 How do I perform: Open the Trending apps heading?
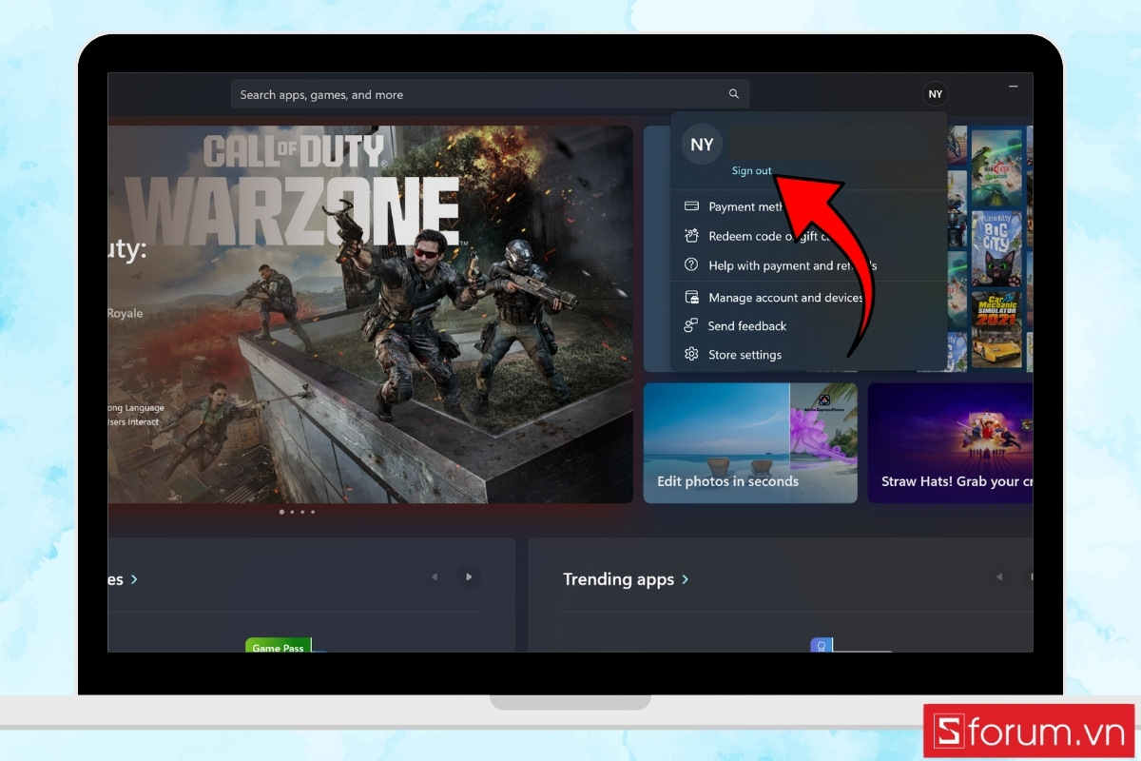click(x=618, y=579)
